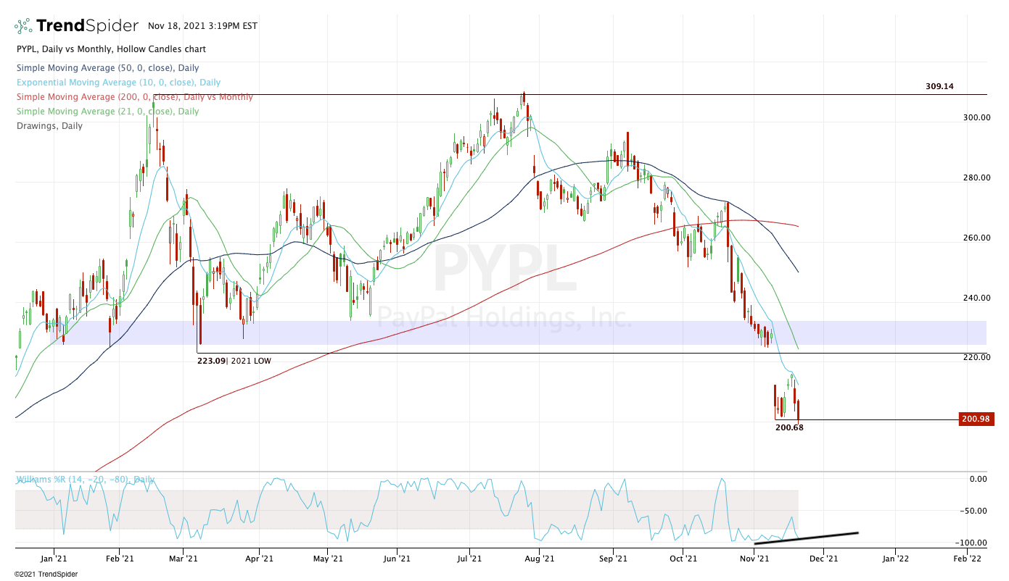Click the 200.68 low price annotation
This screenshot has height=581, width=1009.
(x=789, y=428)
